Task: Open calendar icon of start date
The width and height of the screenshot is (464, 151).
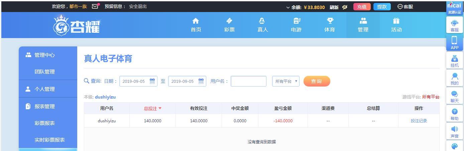Action: (x=152, y=81)
